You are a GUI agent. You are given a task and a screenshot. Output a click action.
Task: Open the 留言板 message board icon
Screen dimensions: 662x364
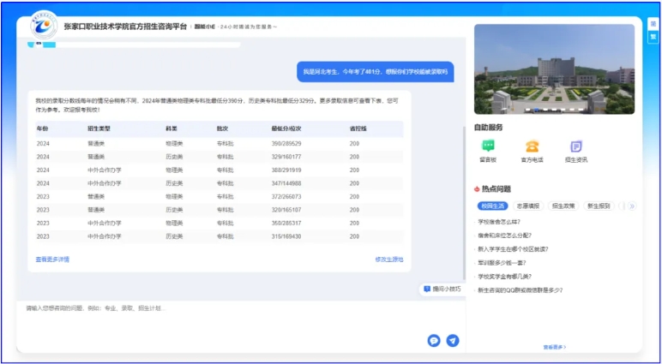tap(488, 146)
